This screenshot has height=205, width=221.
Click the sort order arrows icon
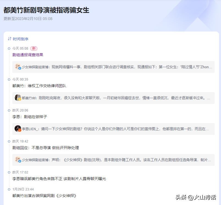tap(10, 39)
